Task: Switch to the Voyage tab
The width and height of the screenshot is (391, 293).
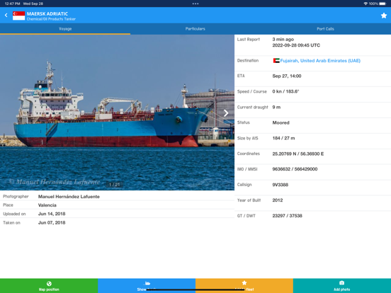Action: pos(65,29)
